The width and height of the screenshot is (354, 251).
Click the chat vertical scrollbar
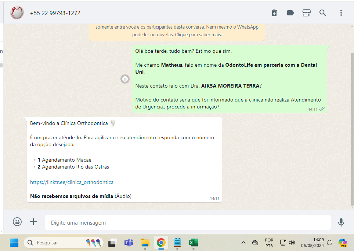tap(352, 130)
